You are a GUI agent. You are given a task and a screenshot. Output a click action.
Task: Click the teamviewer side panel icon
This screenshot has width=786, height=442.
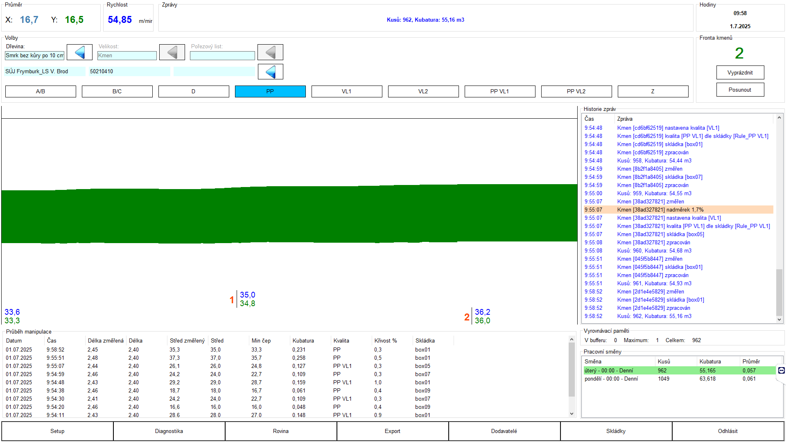pos(781,370)
